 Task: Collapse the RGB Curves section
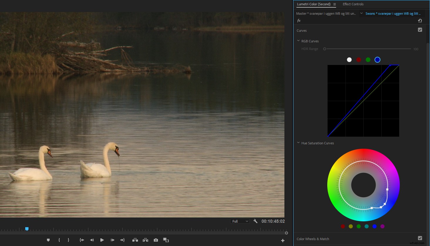coord(298,41)
